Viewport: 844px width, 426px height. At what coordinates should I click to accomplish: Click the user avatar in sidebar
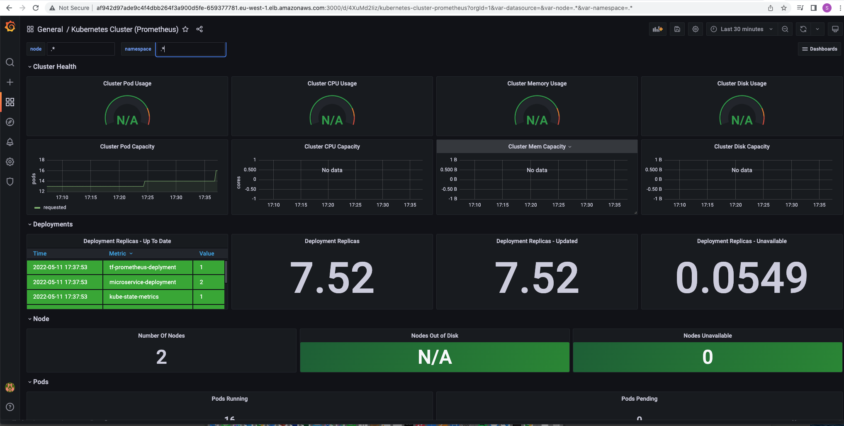pos(10,387)
